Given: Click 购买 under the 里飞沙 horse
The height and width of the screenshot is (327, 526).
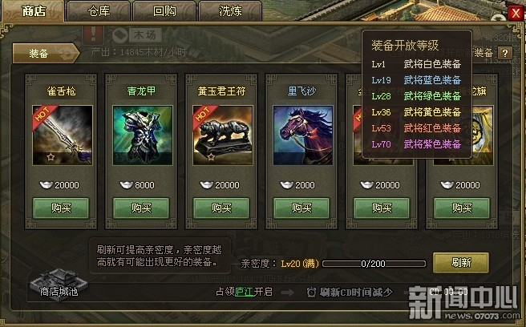Looking at the screenshot, I should (x=301, y=208).
